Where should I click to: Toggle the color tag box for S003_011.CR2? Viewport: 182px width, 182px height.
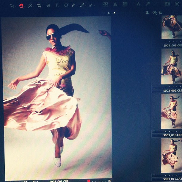pos(154,175)
